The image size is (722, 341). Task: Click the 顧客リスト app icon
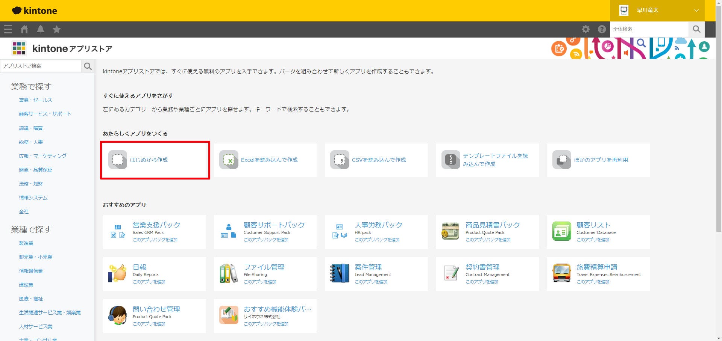pyautogui.click(x=561, y=231)
